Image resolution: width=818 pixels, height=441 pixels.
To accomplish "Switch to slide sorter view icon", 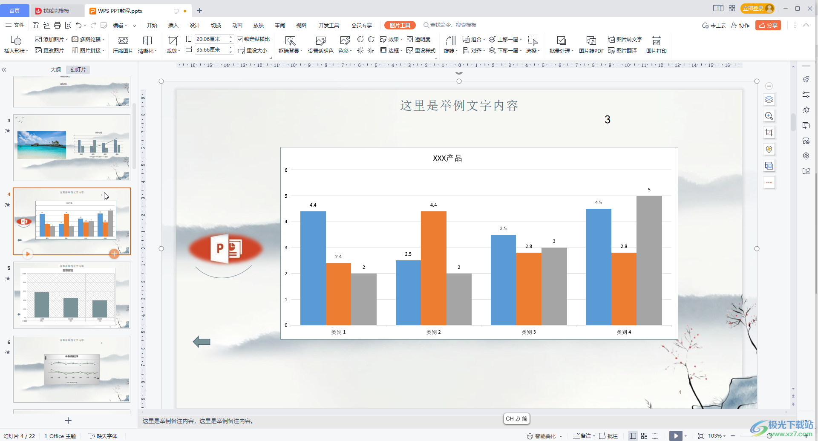I will [644, 436].
